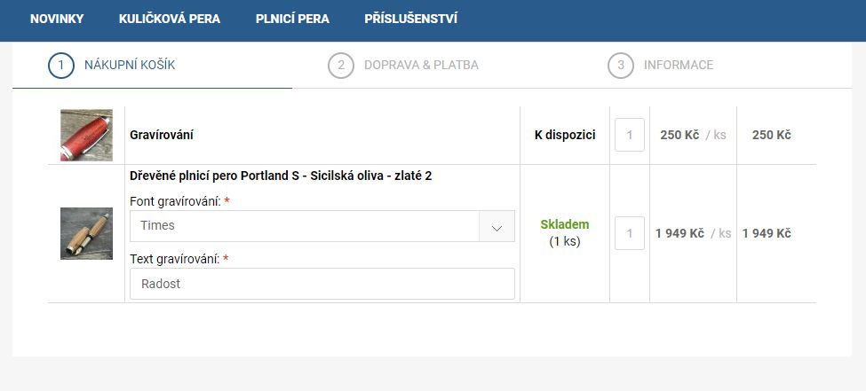Click quantity field for Portland S pen
The width and height of the screenshot is (866, 391).
pyautogui.click(x=630, y=233)
